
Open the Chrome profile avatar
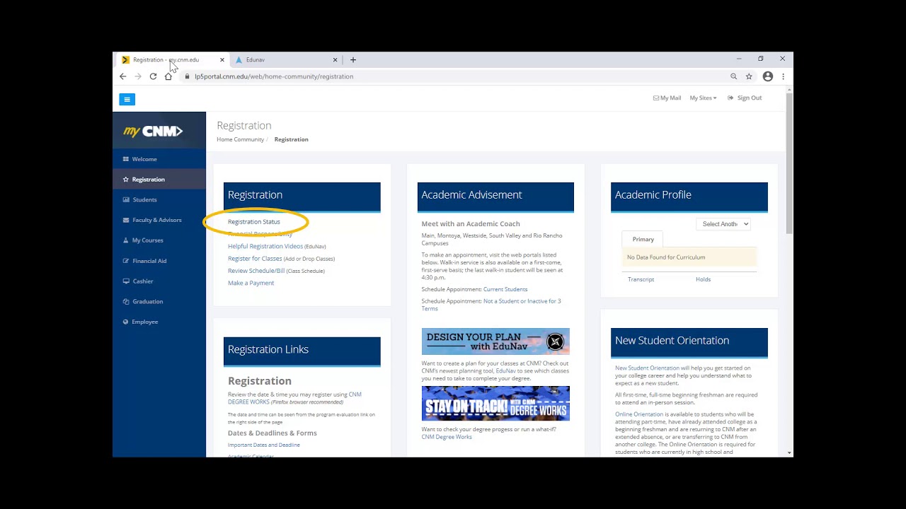[768, 76]
